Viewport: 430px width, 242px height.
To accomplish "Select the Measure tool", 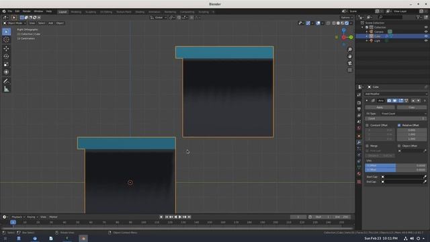I will coord(6,89).
